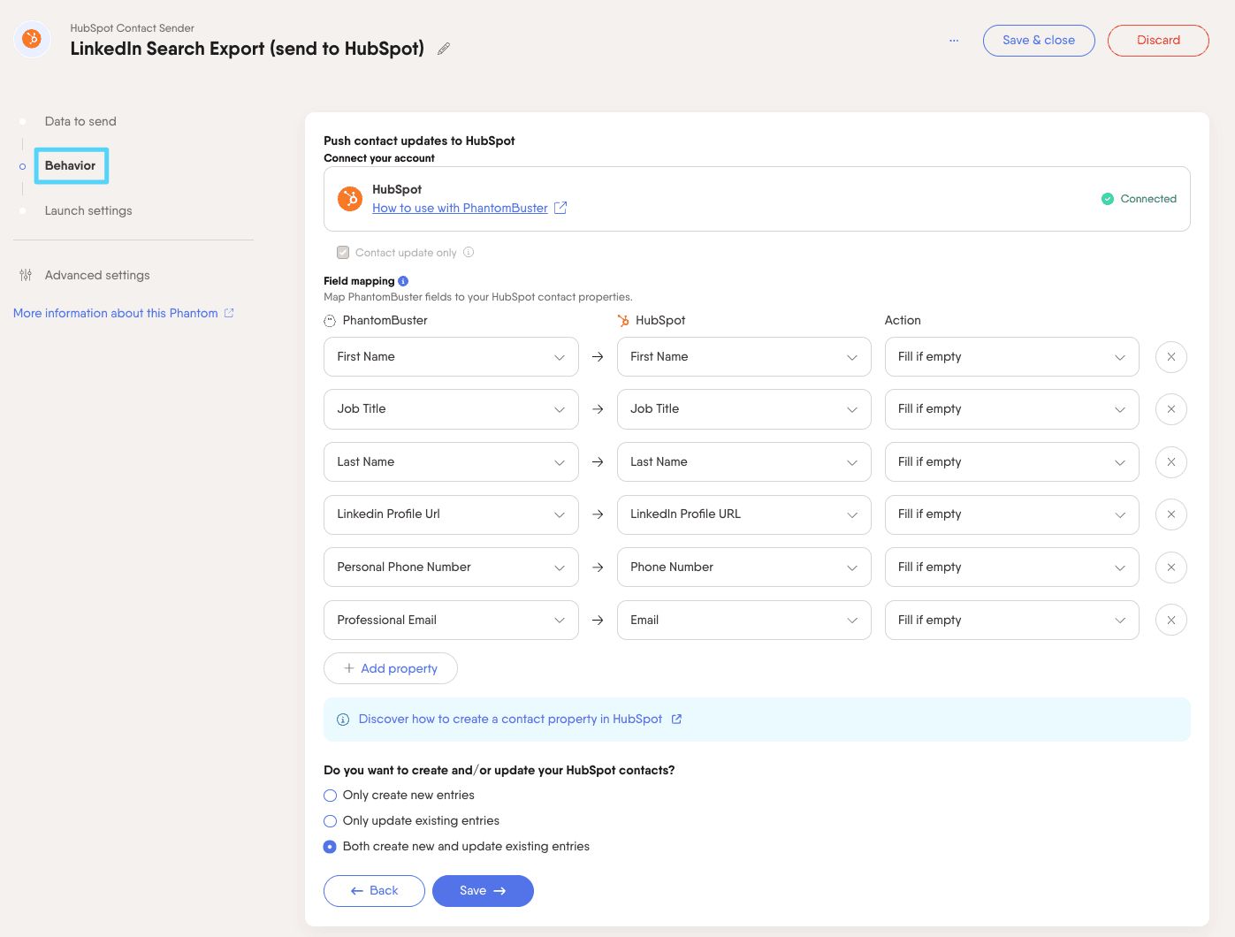Open the Action dropdown for Job Title row
This screenshot has width=1235, height=937.
(1012, 409)
